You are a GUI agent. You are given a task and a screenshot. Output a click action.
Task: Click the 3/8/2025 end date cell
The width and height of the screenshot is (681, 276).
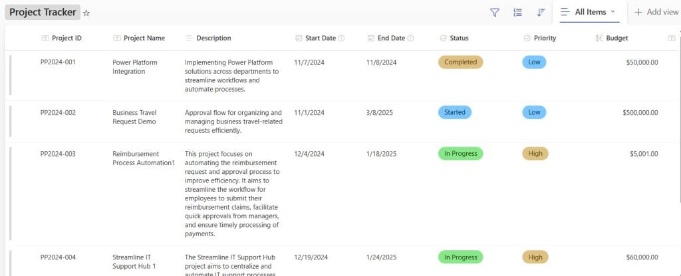click(380, 113)
